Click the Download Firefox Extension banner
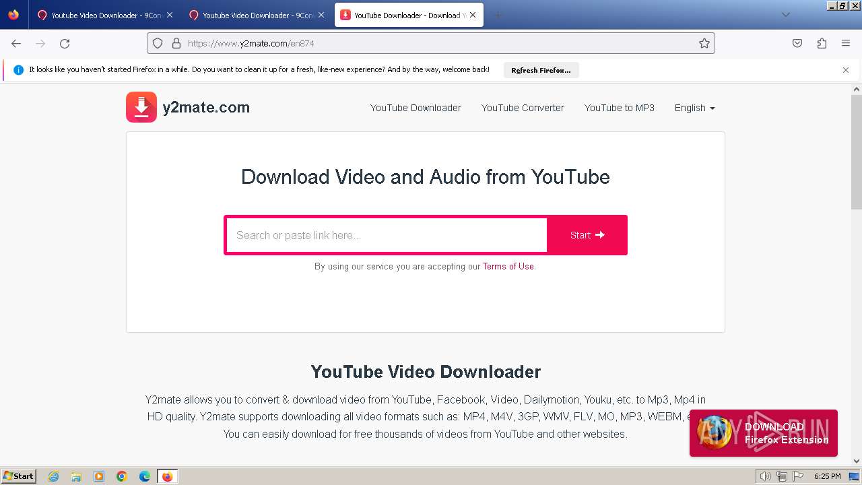Viewport: 862px width, 485px height. (764, 433)
